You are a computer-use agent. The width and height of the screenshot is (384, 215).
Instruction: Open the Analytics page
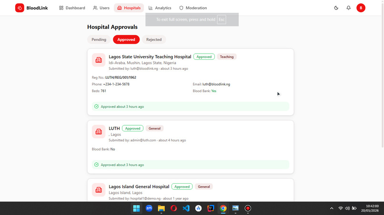pos(160,8)
